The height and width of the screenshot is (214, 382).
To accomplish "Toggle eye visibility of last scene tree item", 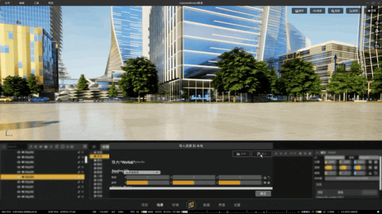I will 19,197.
